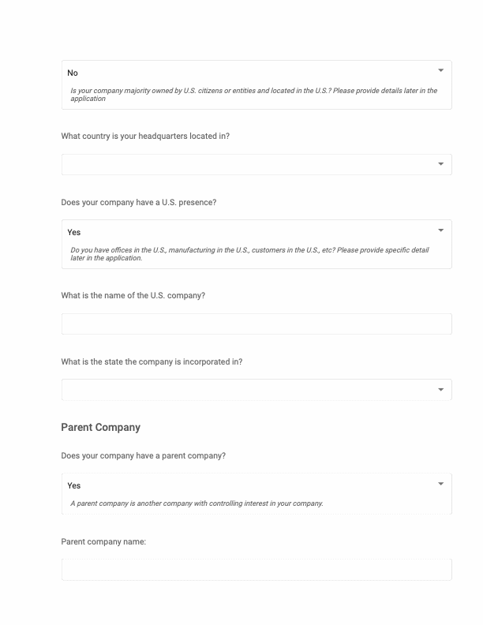The image size is (483, 625).
Task: Click the arrow icon on the state of incorporation dropdown
Action: (x=440, y=390)
